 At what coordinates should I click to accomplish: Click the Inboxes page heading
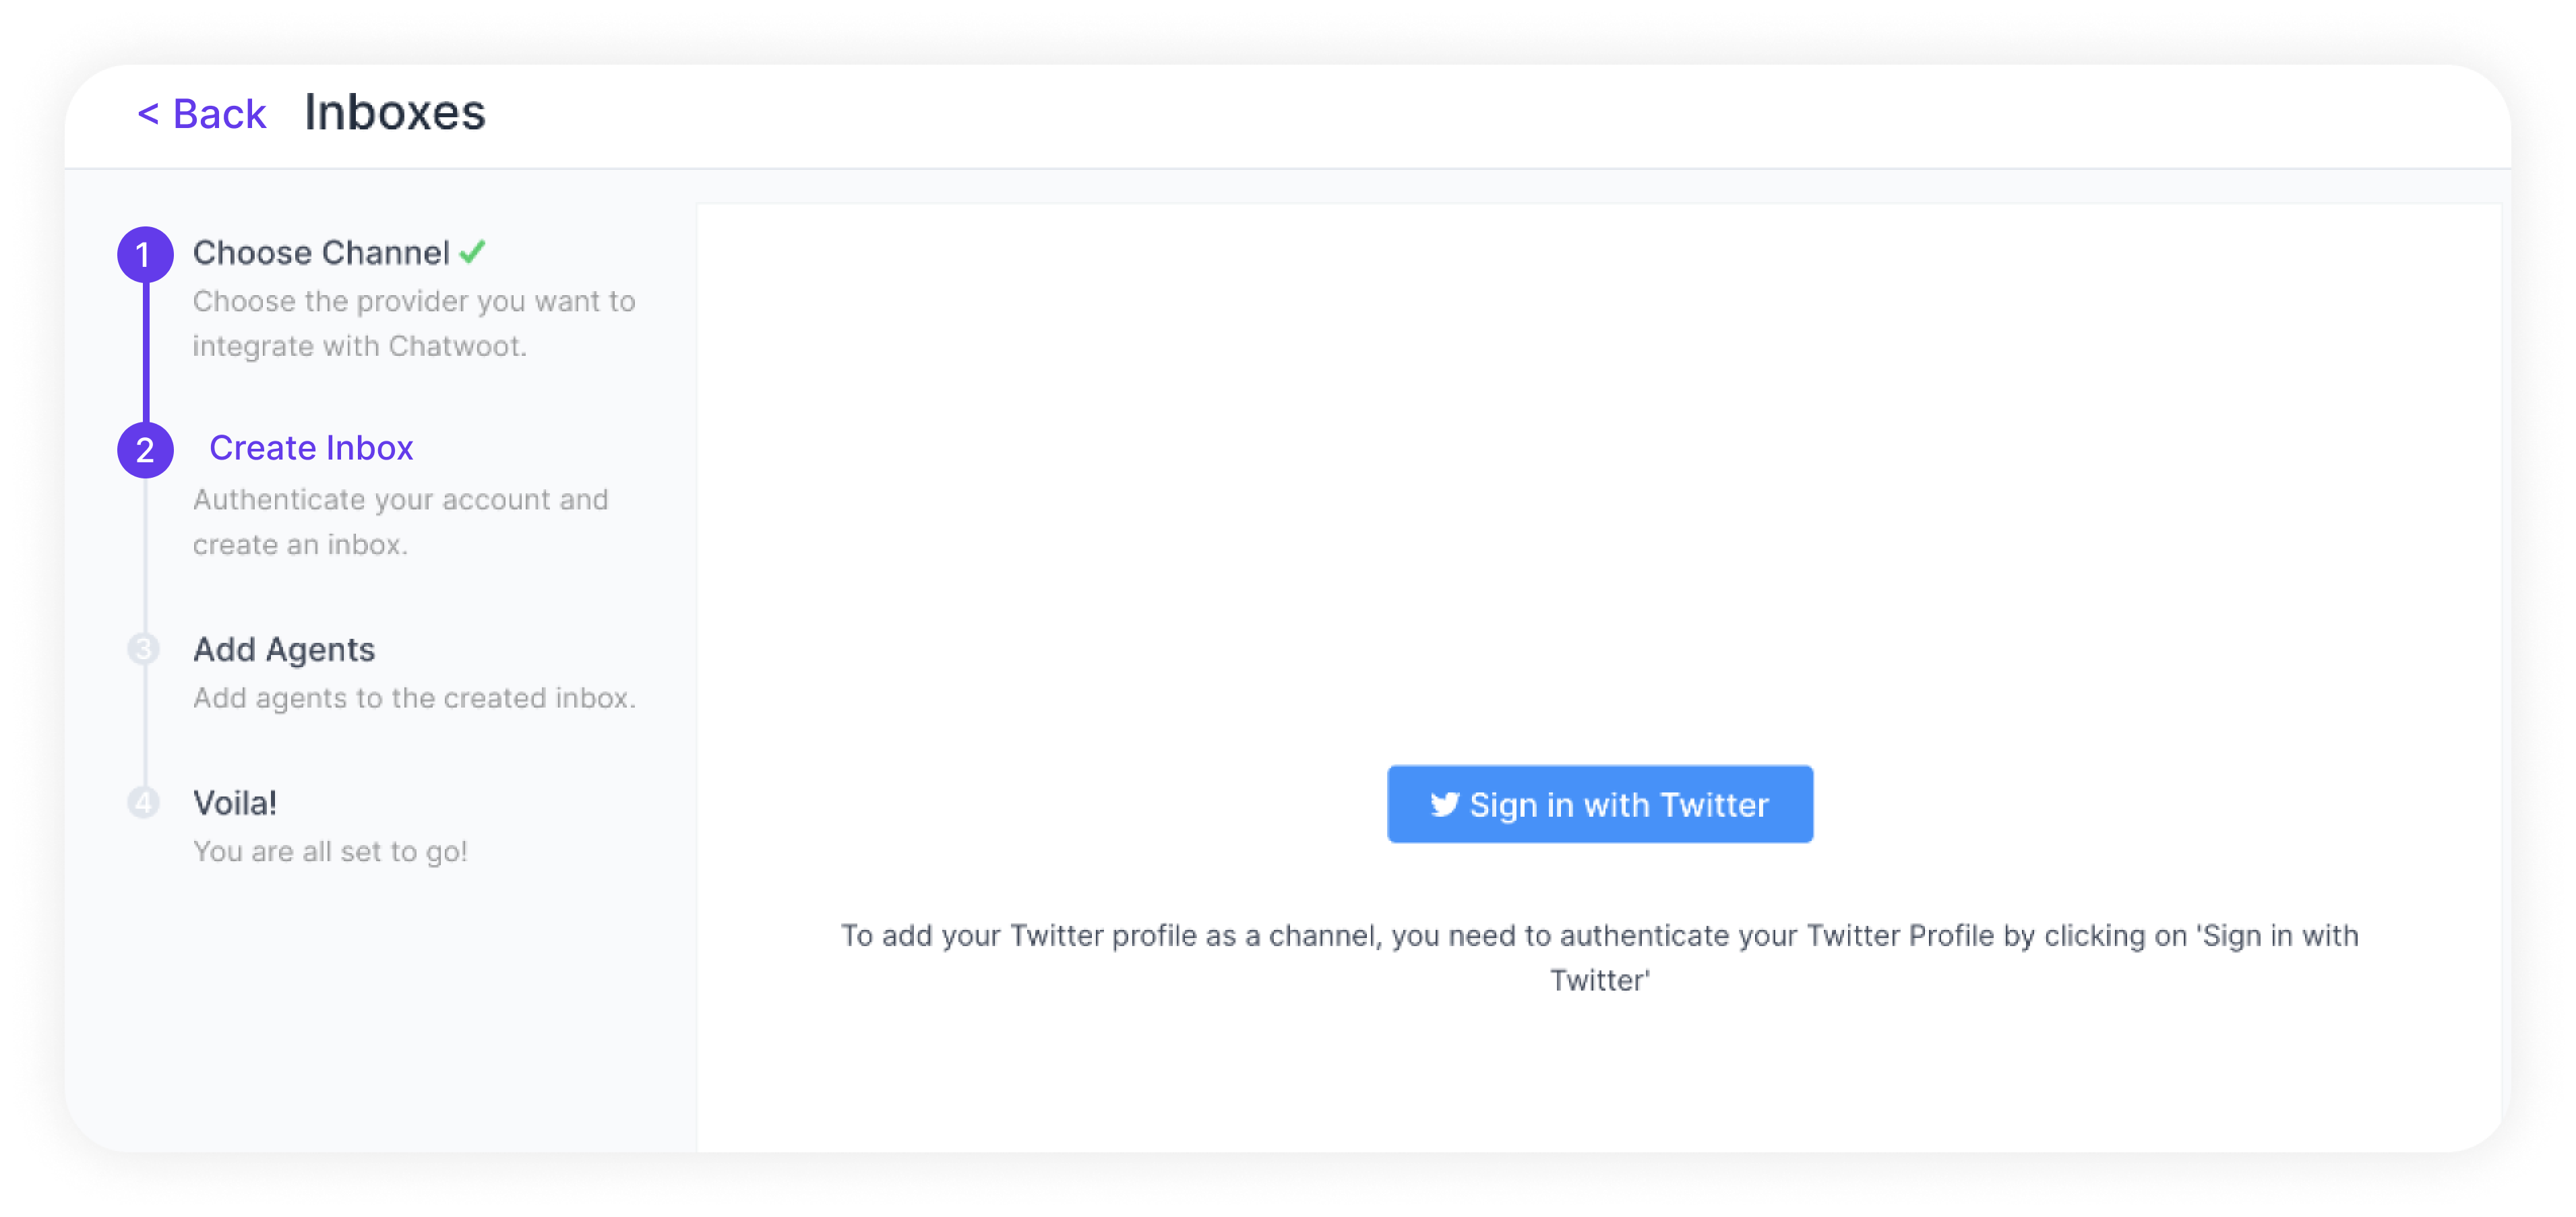coord(395,112)
